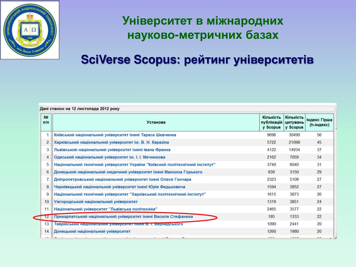This screenshot has width=356, height=267.
Task: Select the citations value 6040
Action: tap(294, 164)
